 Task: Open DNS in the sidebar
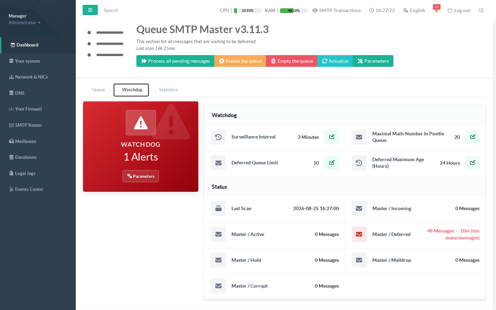tap(38, 93)
